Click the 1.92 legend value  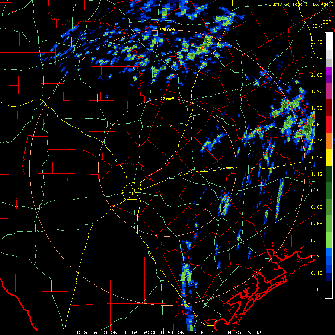pos(317,92)
